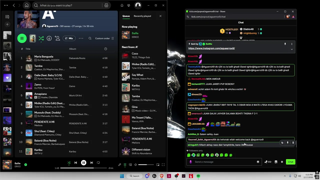Toggle shuffle in bottom player bar
Image resolution: width=320 pixels, height=180 pixels.
69,163
